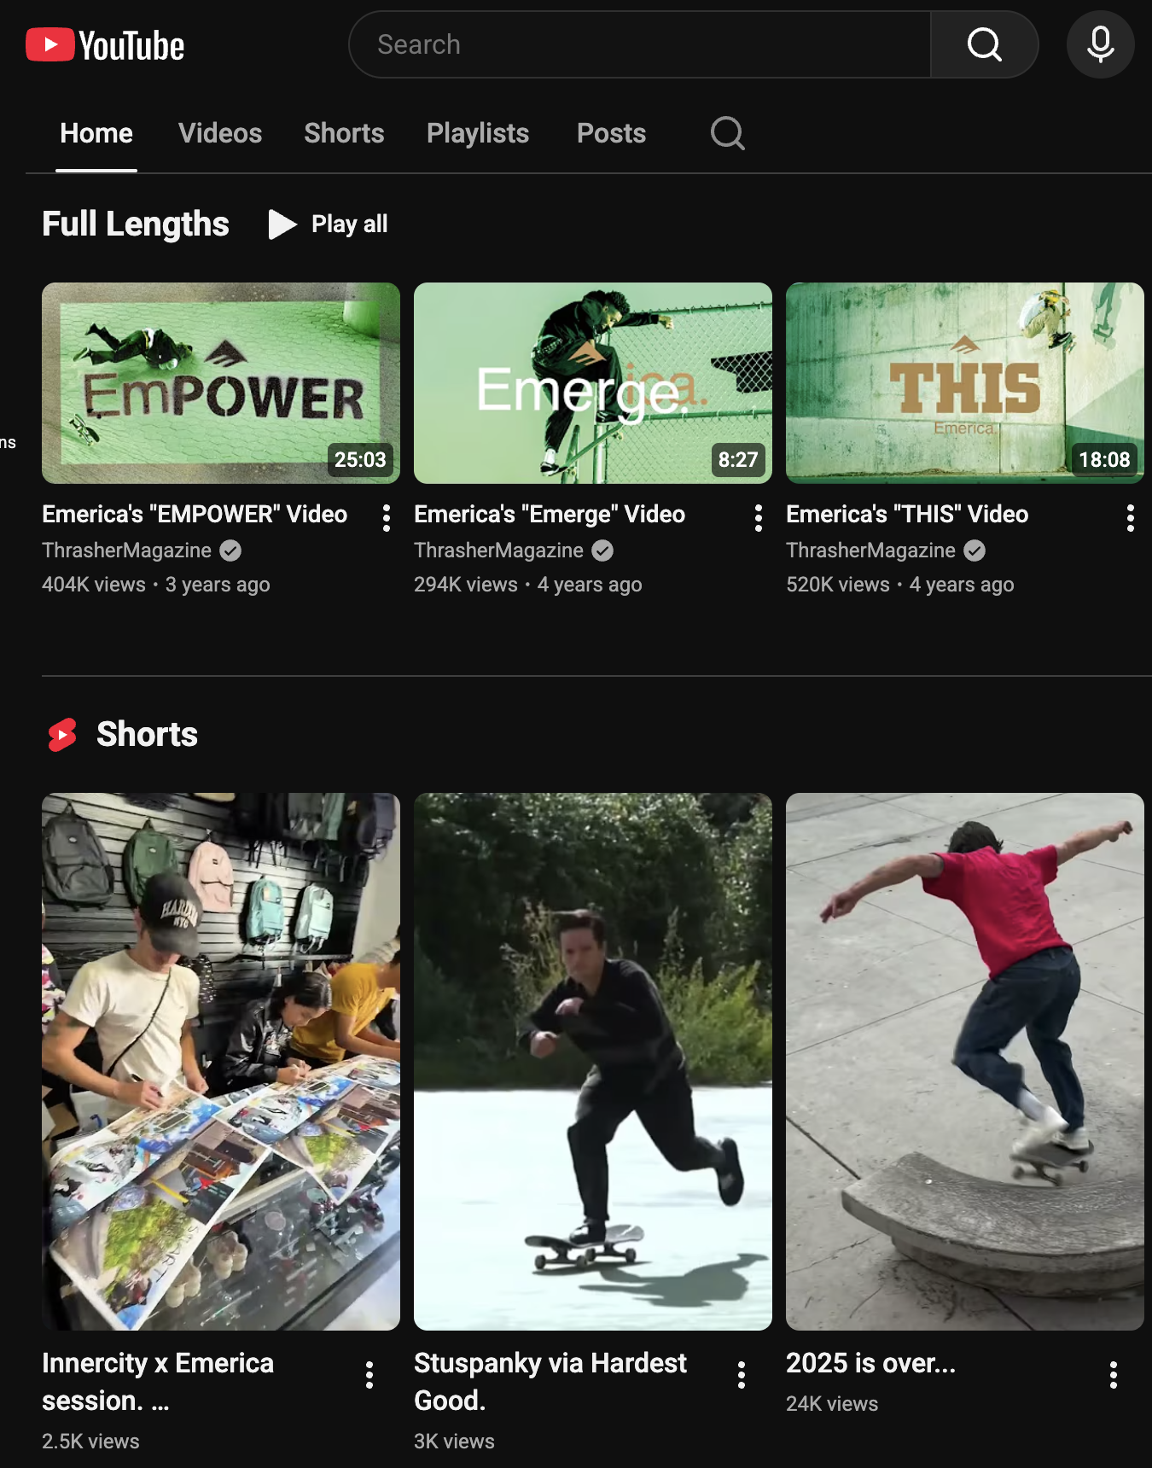Open options menu for EMPOWER video
The image size is (1152, 1468).
click(x=387, y=518)
